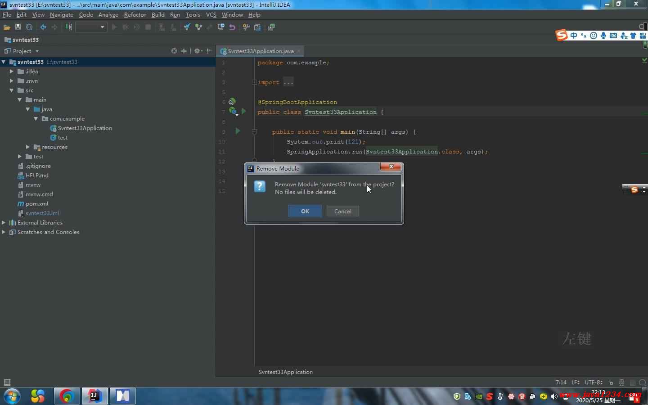Click the Forward navigation arrow

click(x=54, y=27)
